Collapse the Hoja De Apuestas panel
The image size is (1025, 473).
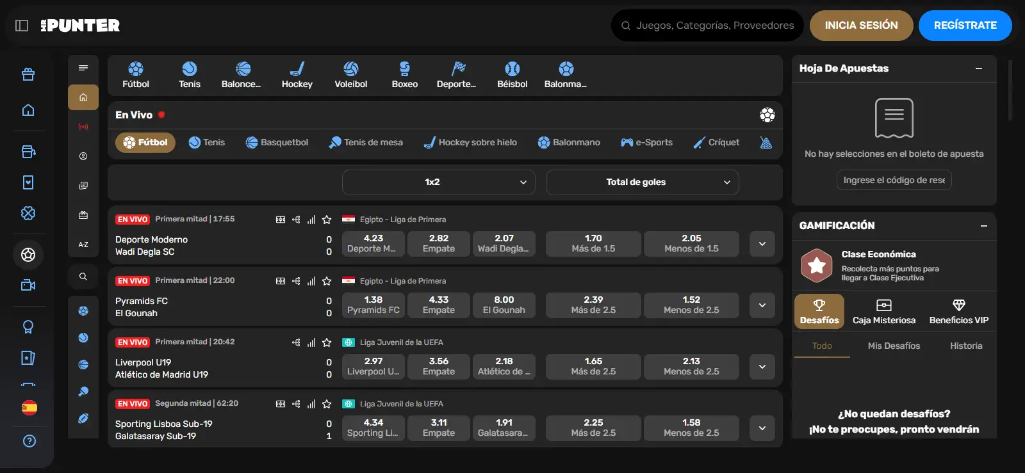point(979,68)
